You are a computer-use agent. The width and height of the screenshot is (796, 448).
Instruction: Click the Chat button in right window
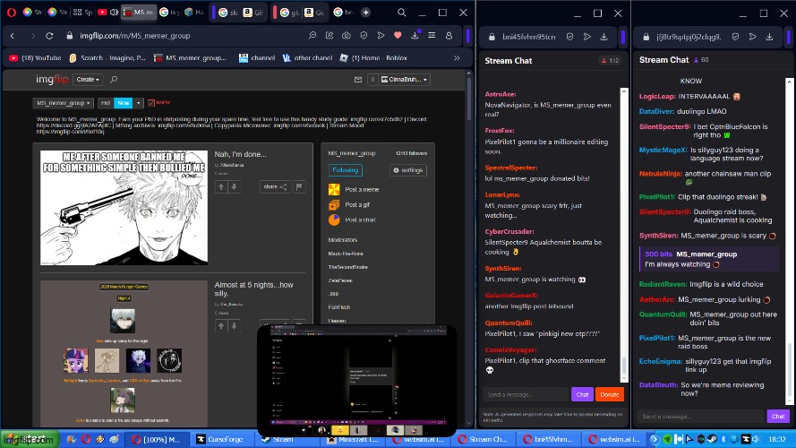(778, 416)
